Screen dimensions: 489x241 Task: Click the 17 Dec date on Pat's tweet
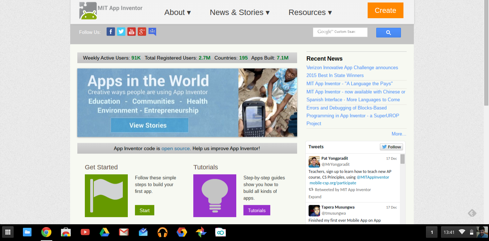(x=391, y=158)
